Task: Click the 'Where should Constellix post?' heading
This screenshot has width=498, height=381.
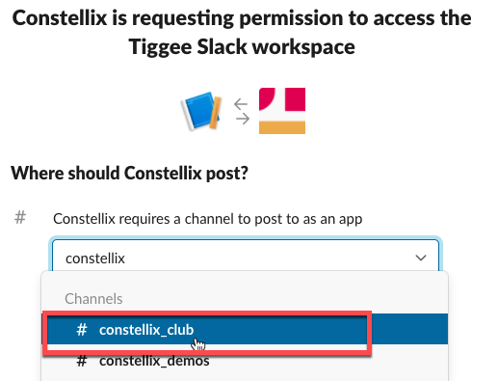Action: [129, 173]
